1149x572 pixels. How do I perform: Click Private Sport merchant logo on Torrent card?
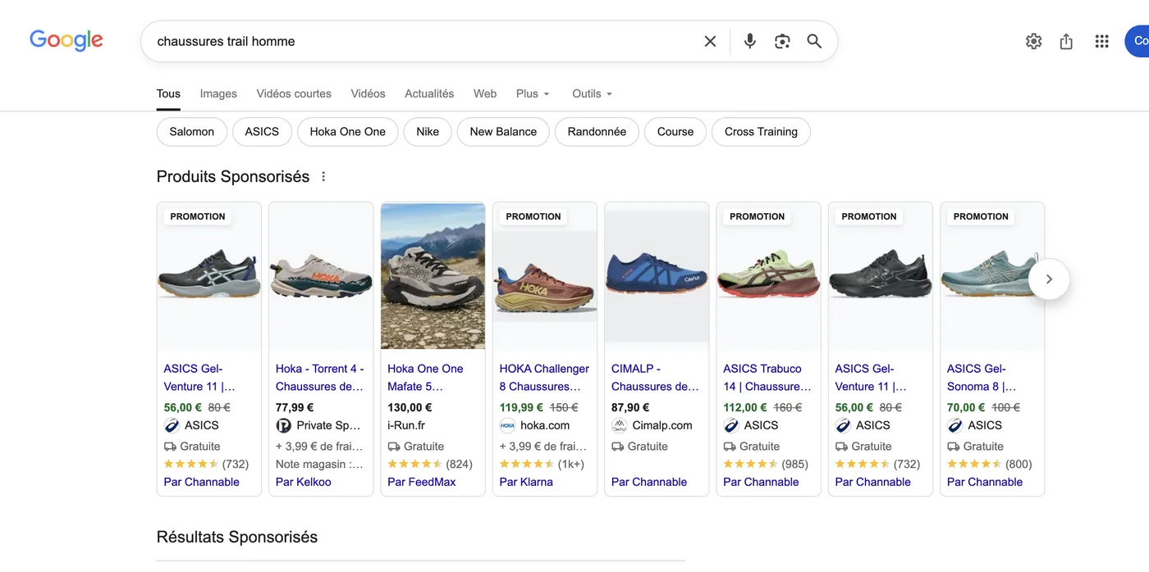284,425
